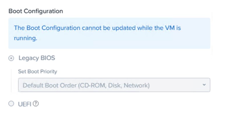225x125 pixels.
Task: Click the Set Boot Priority label
Action: 38,72
